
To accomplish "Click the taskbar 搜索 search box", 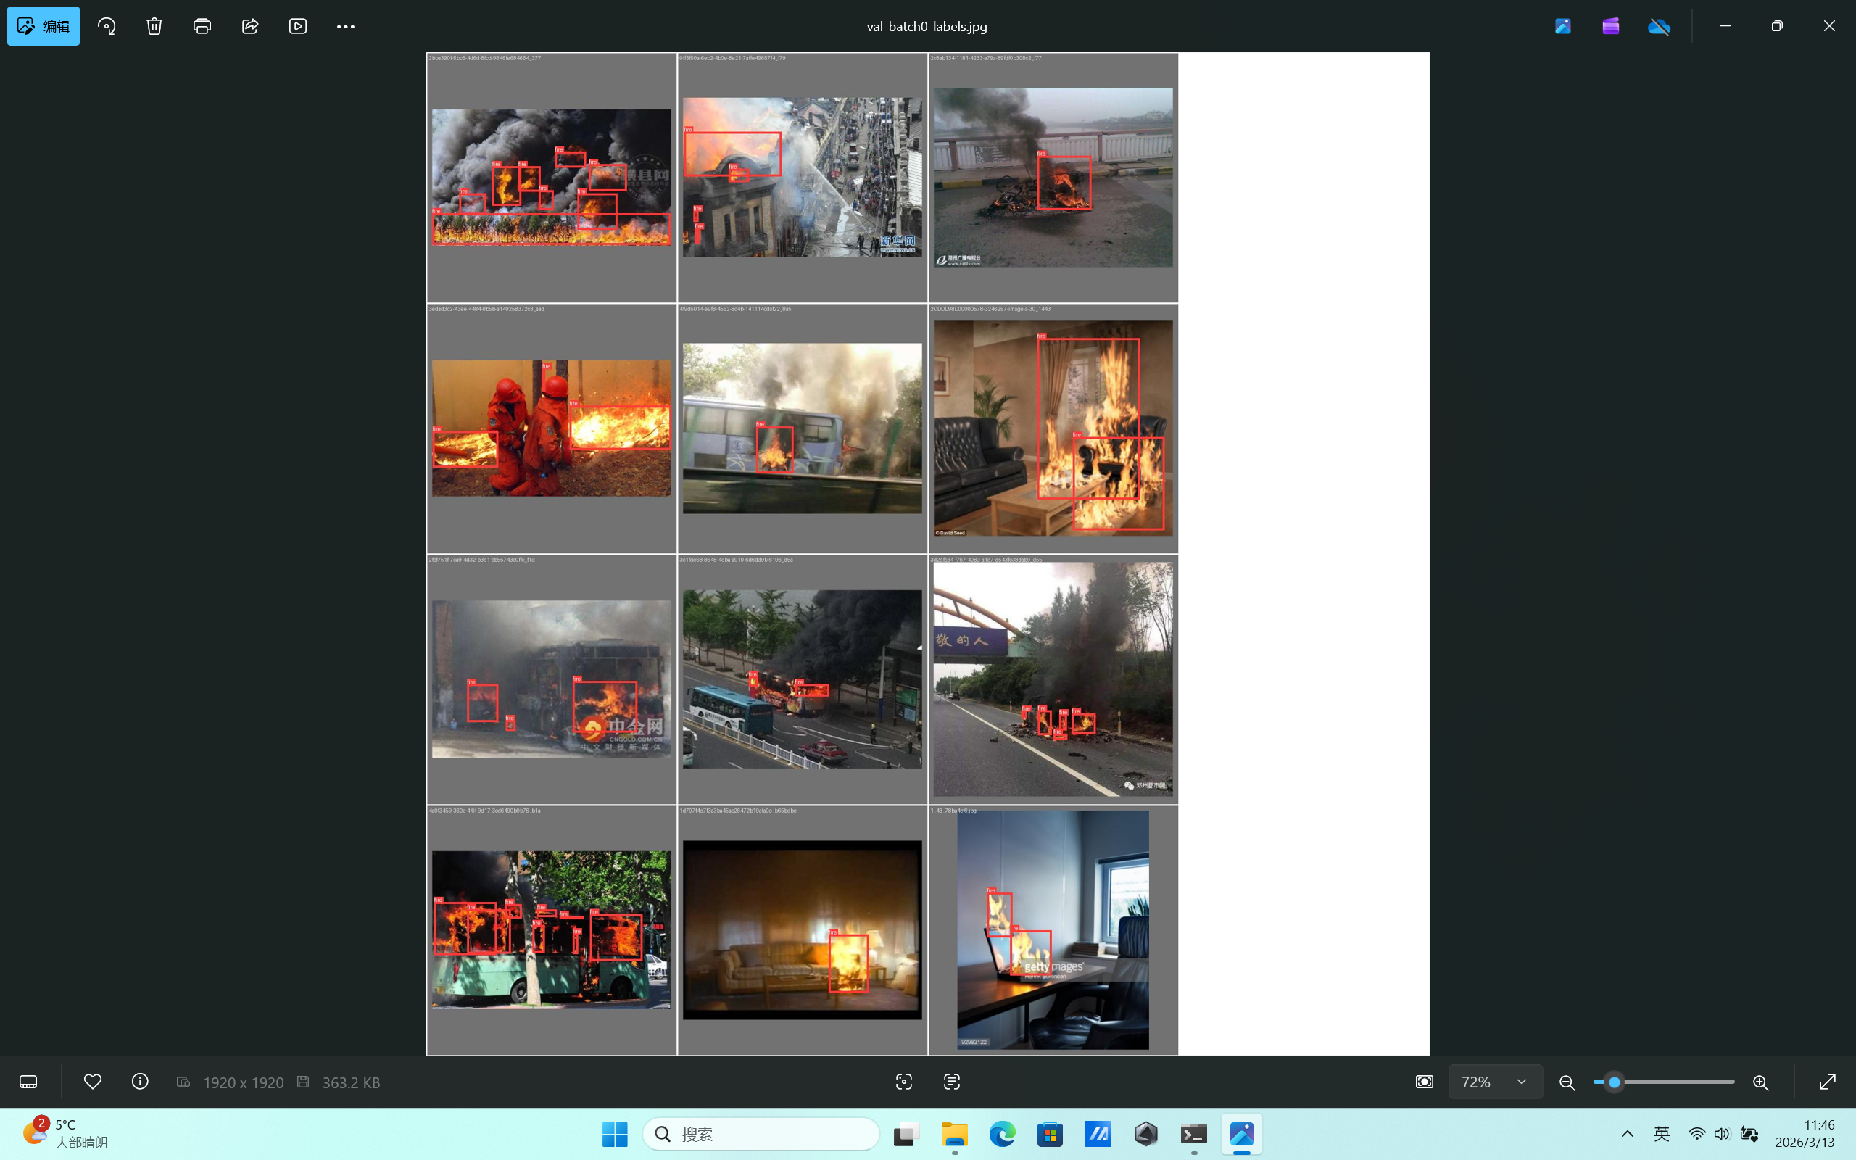I will [x=761, y=1134].
